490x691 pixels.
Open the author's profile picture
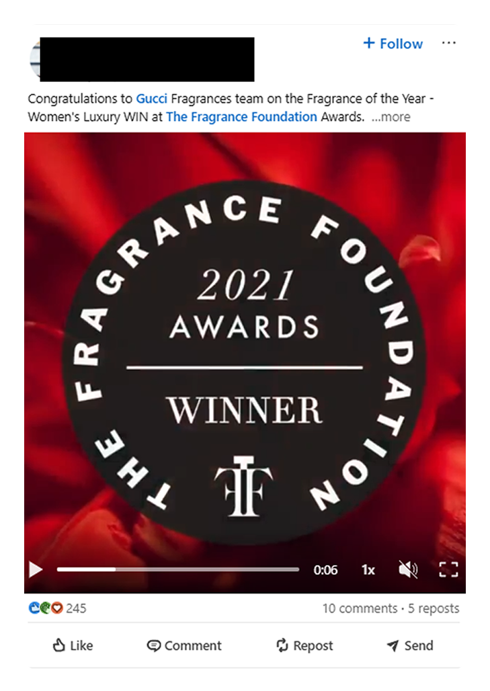(x=35, y=60)
